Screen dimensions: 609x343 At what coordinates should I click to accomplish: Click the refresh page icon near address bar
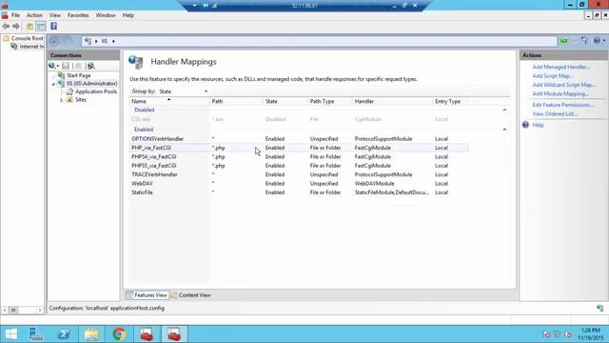point(564,41)
